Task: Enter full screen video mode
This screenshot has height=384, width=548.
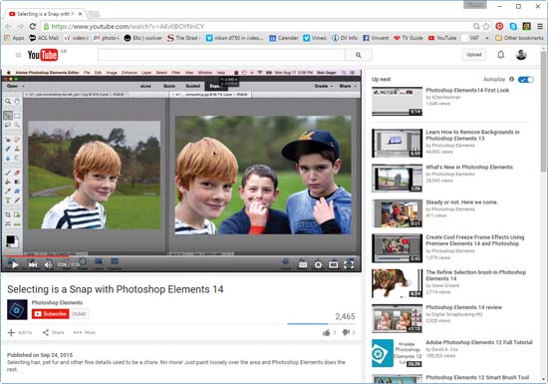Action: 349,264
